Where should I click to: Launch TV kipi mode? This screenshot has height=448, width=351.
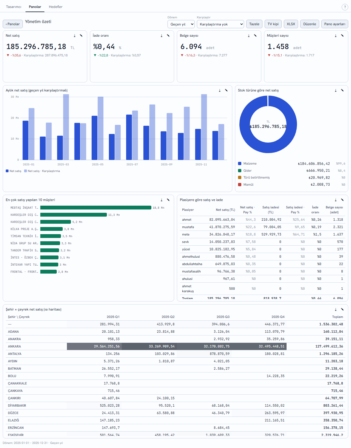coord(273,24)
